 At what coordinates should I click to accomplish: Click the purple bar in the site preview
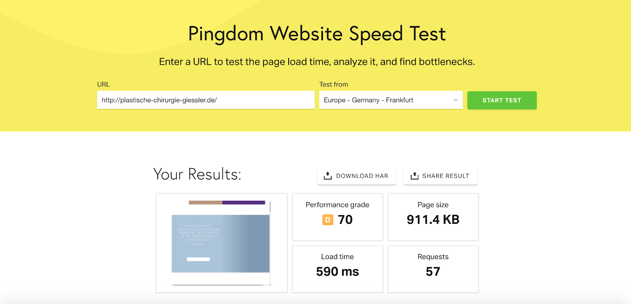[243, 203]
